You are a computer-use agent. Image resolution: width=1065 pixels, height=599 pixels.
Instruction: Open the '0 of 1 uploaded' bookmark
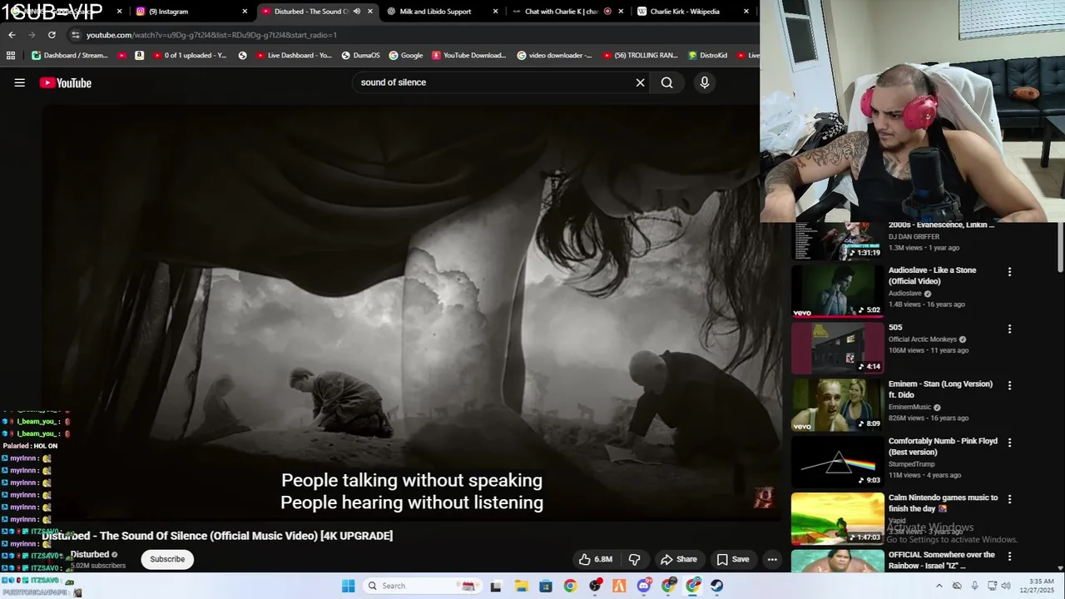[x=189, y=56]
